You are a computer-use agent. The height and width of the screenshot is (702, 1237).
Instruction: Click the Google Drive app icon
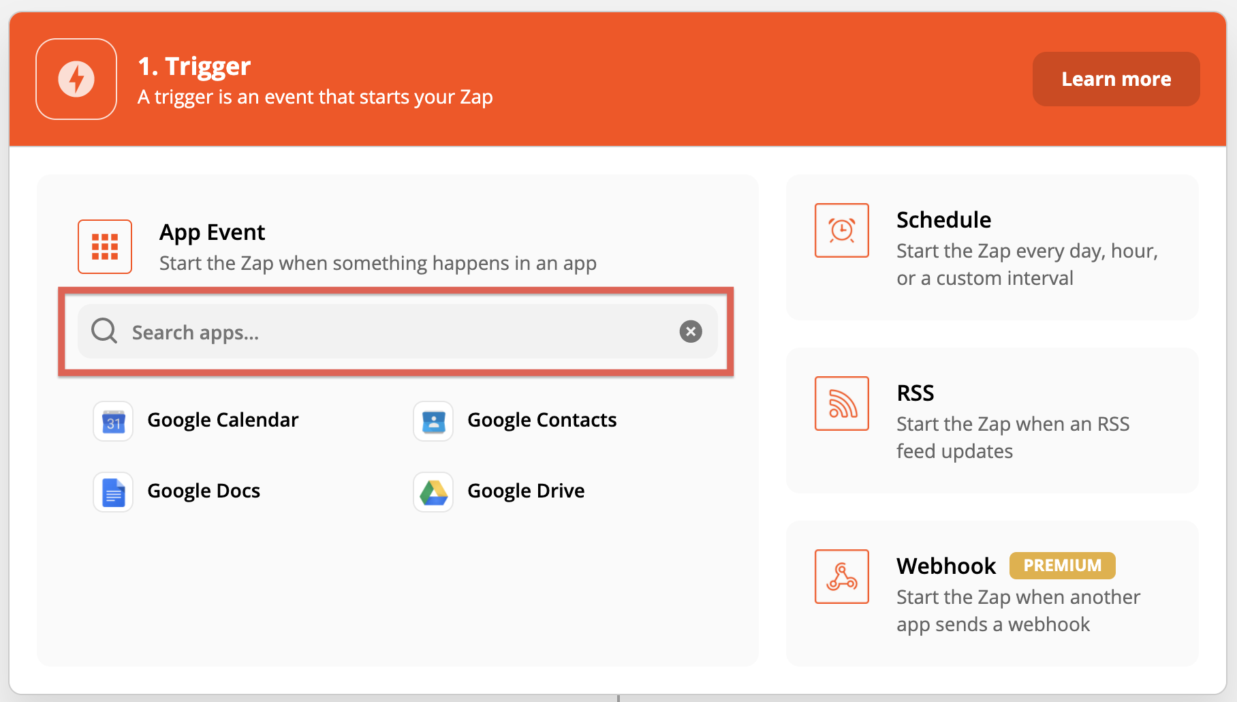coord(433,491)
